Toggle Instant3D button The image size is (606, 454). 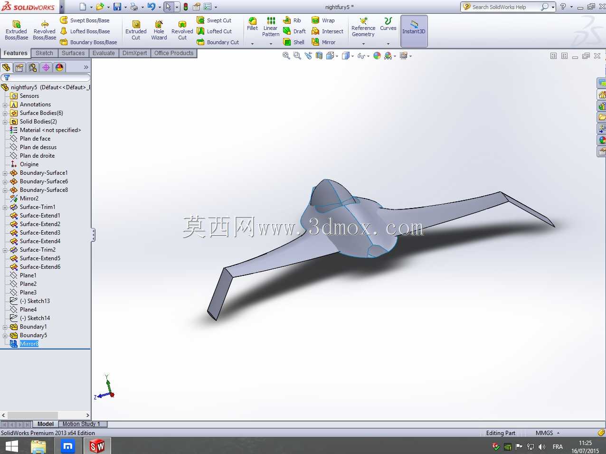(414, 31)
